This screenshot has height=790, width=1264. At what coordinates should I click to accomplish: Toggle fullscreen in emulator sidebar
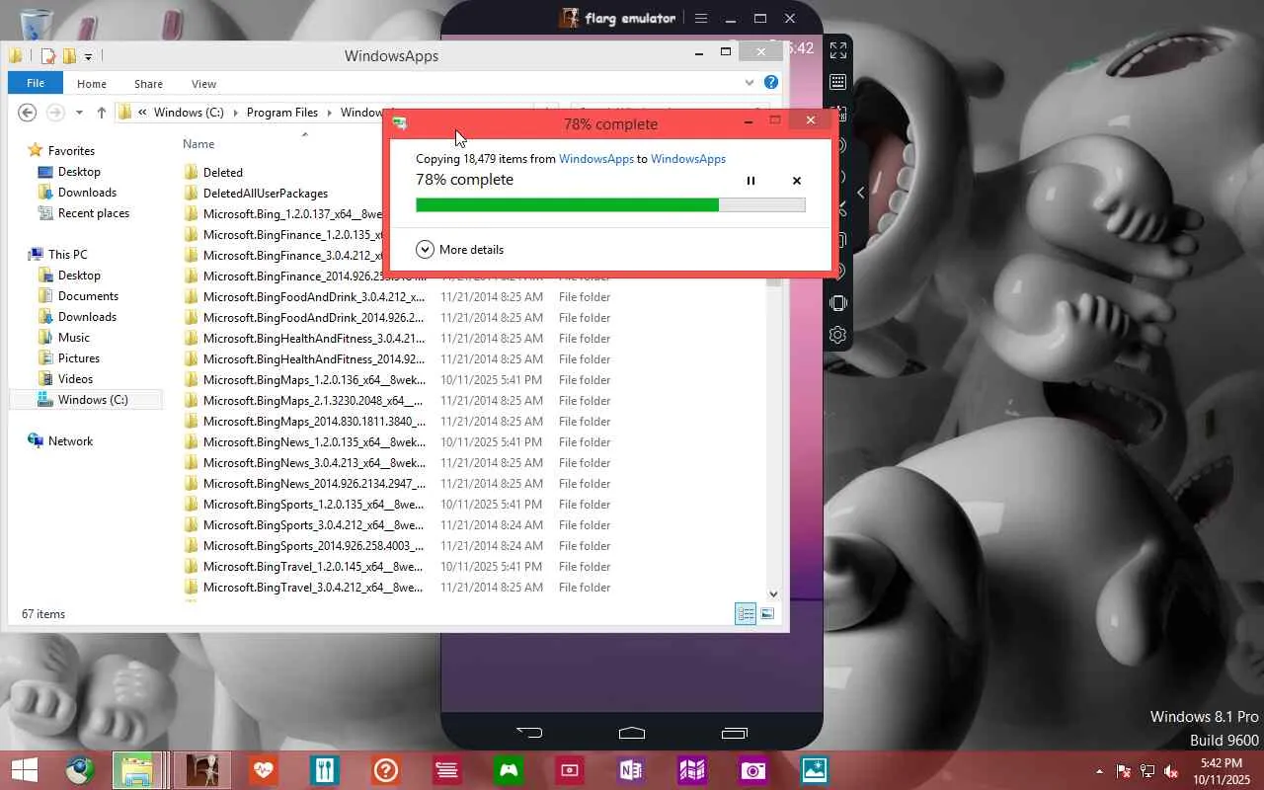(x=837, y=50)
